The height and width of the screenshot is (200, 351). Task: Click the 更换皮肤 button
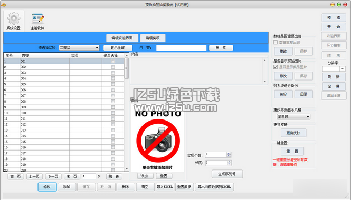(x=293, y=133)
